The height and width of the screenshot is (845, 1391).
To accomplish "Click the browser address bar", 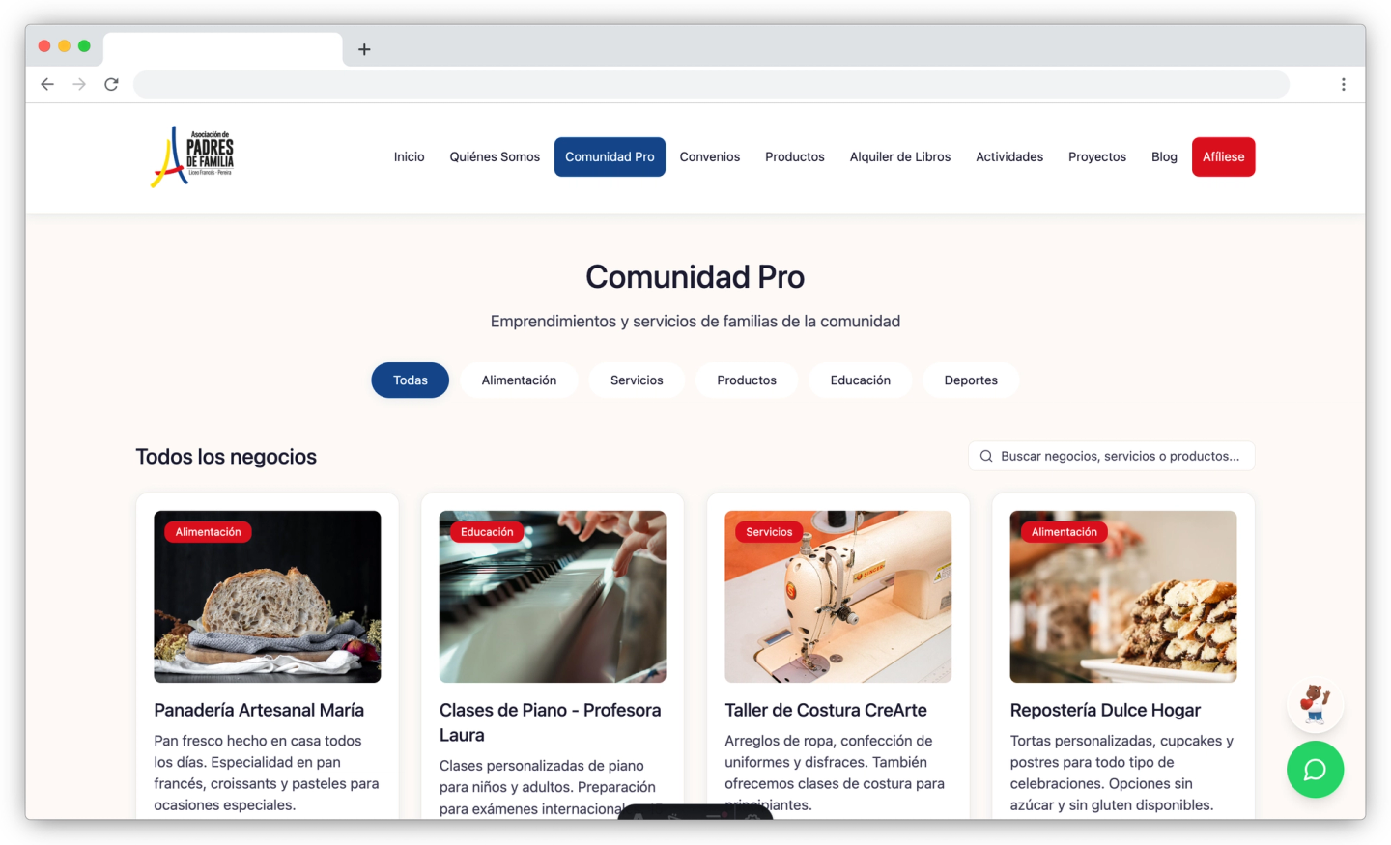I will (711, 84).
